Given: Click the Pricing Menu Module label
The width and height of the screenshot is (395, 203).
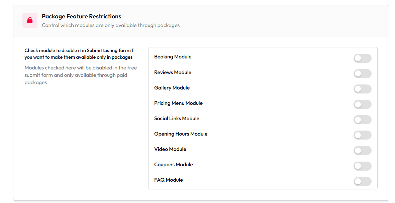Looking at the screenshot, I should 178,103.
